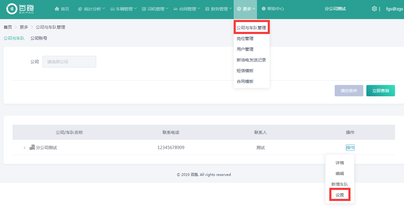Click the Baipao logo icon

[x=12, y=9]
